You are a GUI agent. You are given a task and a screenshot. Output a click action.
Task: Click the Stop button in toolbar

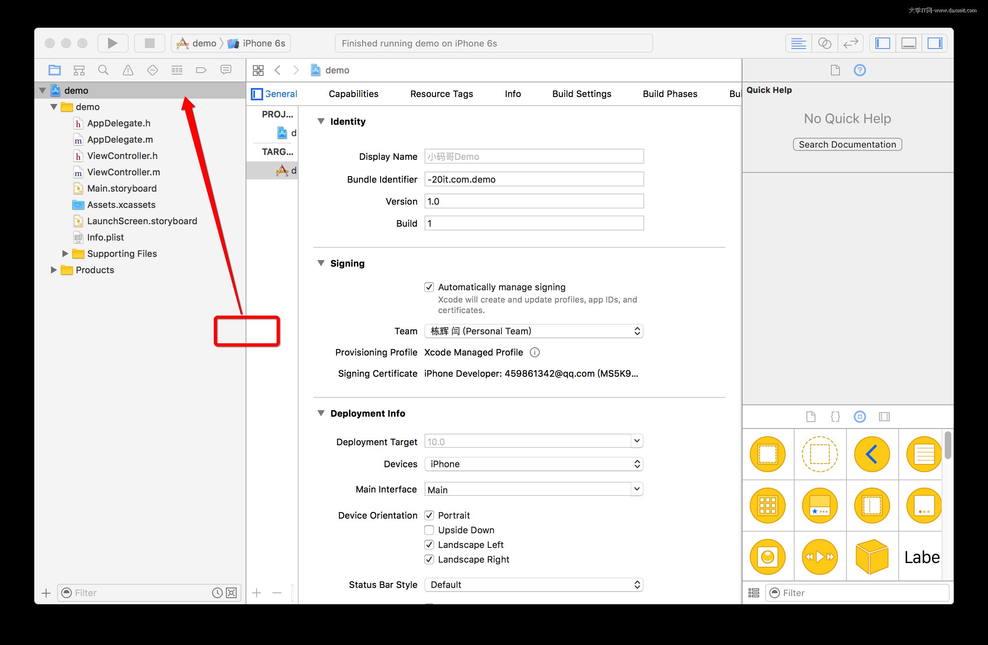tap(149, 43)
